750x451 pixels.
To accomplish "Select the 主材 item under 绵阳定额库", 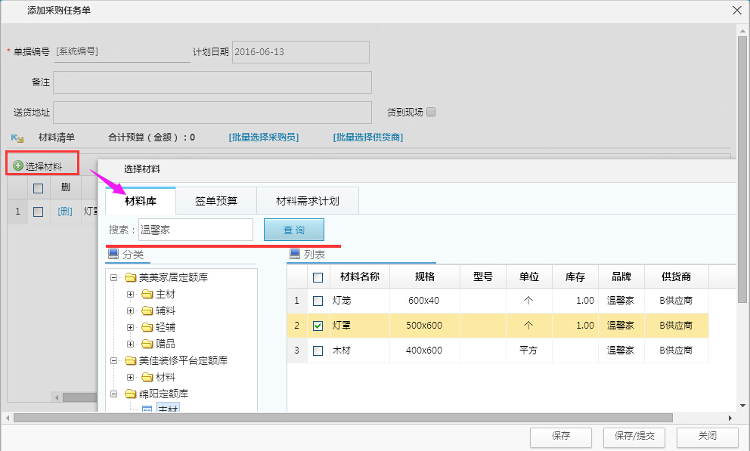I will 166,408.
